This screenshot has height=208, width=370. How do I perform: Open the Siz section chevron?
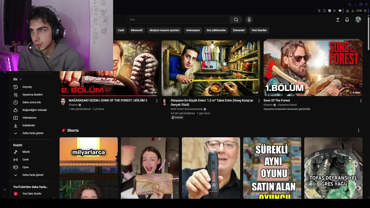pyautogui.click(x=21, y=79)
